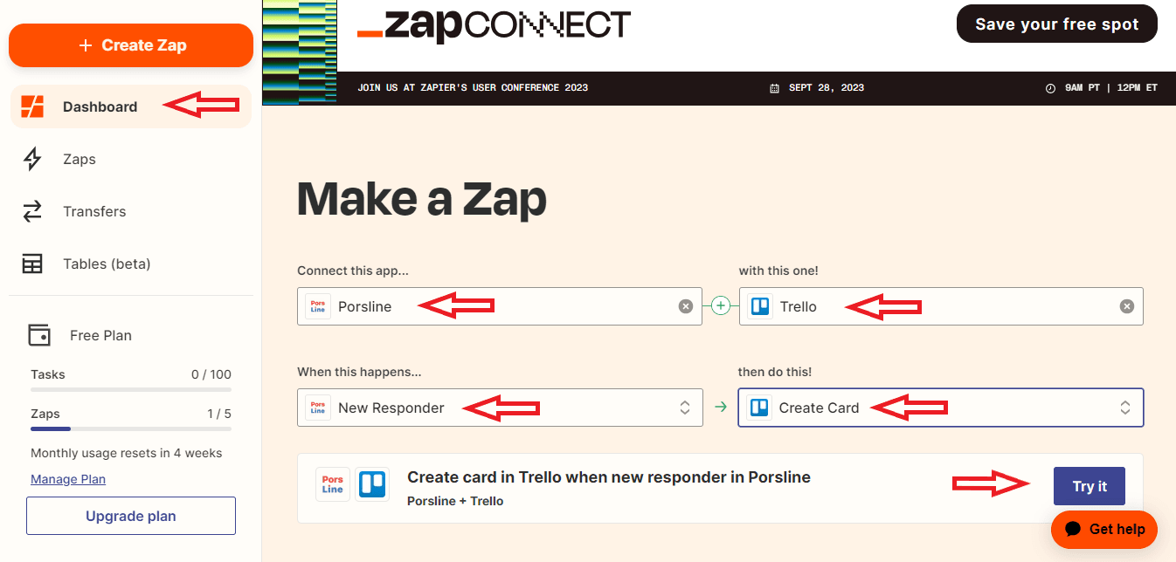Image resolution: width=1176 pixels, height=562 pixels.
Task: Click the Porsline logo in template card
Action: [333, 484]
